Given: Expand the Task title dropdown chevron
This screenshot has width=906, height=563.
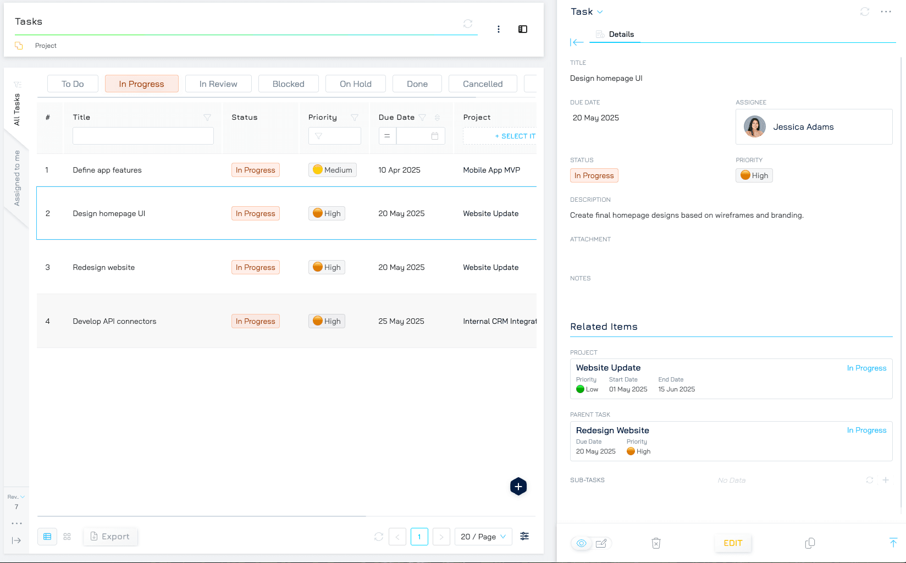Looking at the screenshot, I should click(x=600, y=12).
